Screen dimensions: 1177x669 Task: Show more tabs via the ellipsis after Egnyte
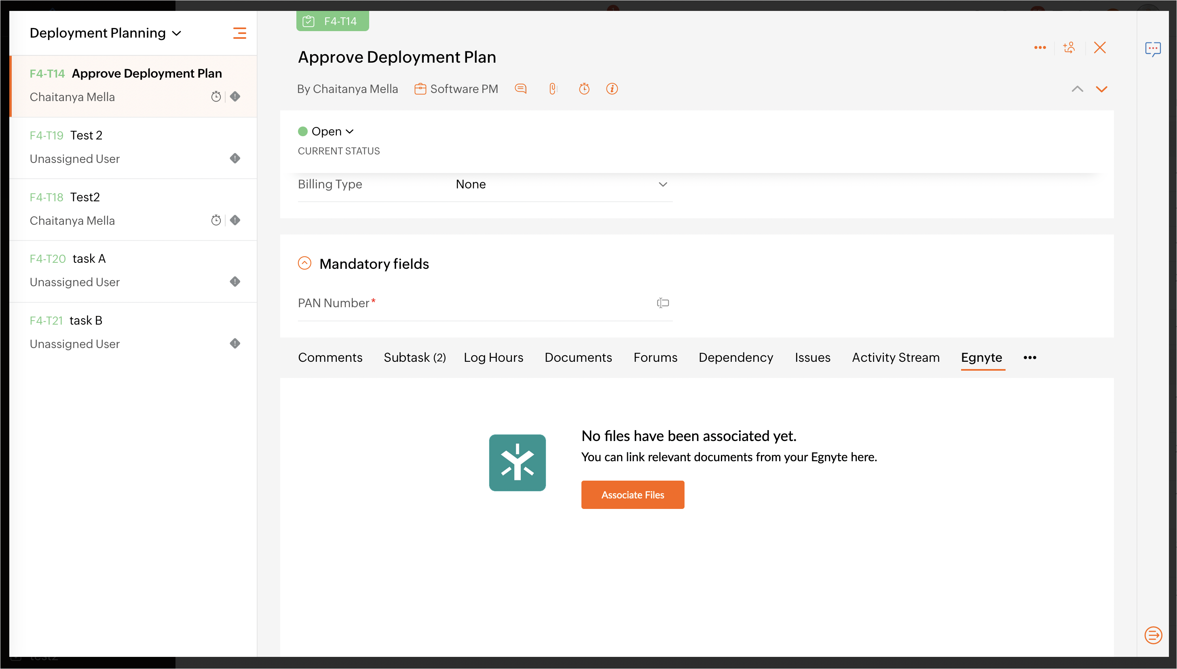point(1029,357)
